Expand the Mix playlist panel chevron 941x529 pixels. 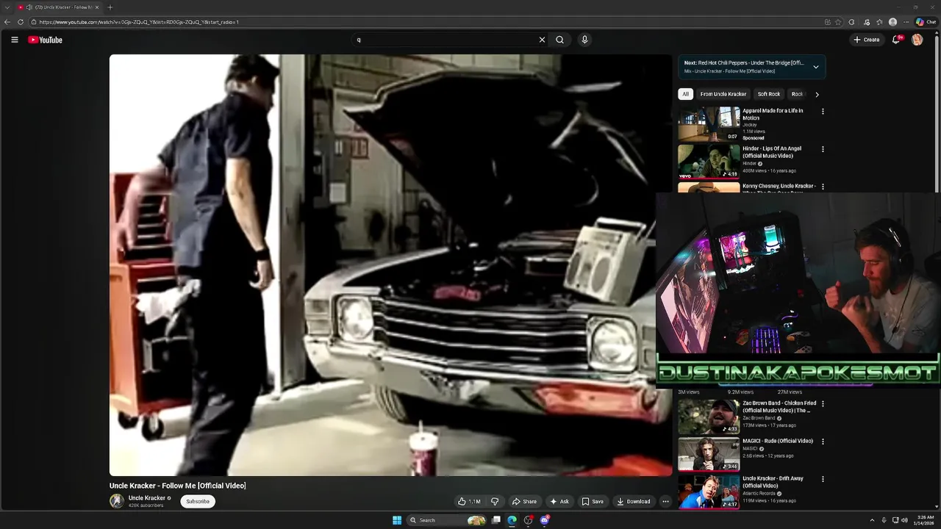815,67
